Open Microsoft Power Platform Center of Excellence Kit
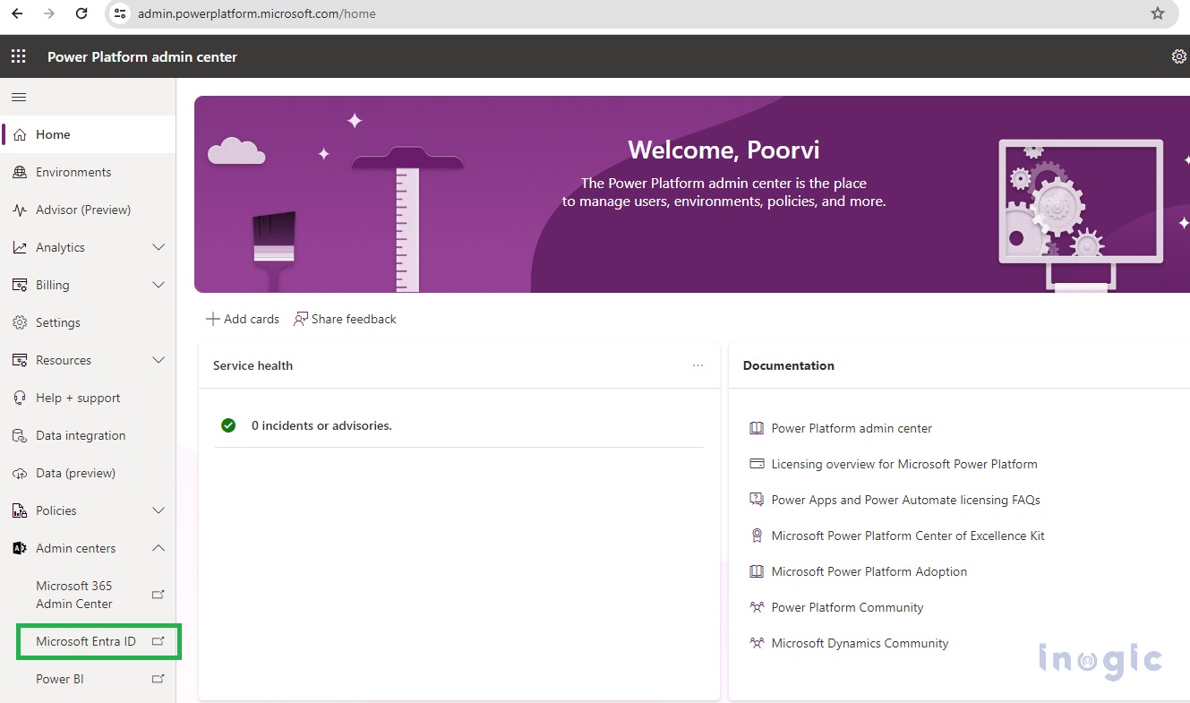 pos(908,536)
